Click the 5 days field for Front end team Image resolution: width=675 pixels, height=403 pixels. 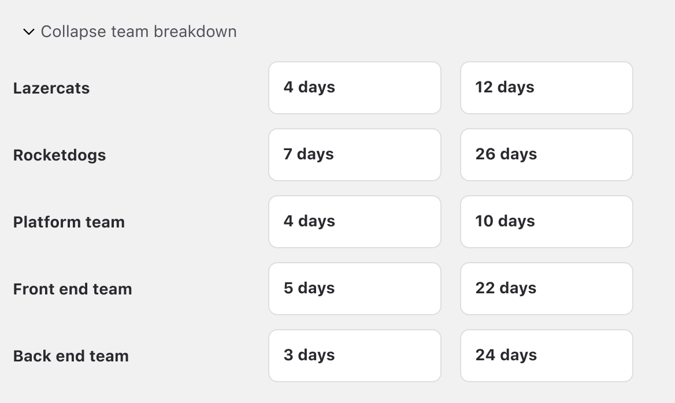pos(354,288)
